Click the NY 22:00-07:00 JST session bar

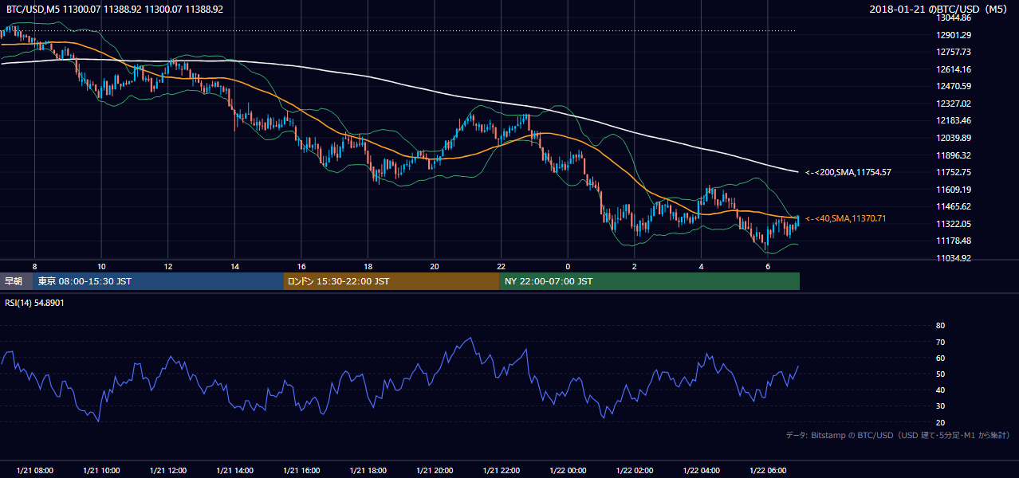pyautogui.click(x=650, y=281)
